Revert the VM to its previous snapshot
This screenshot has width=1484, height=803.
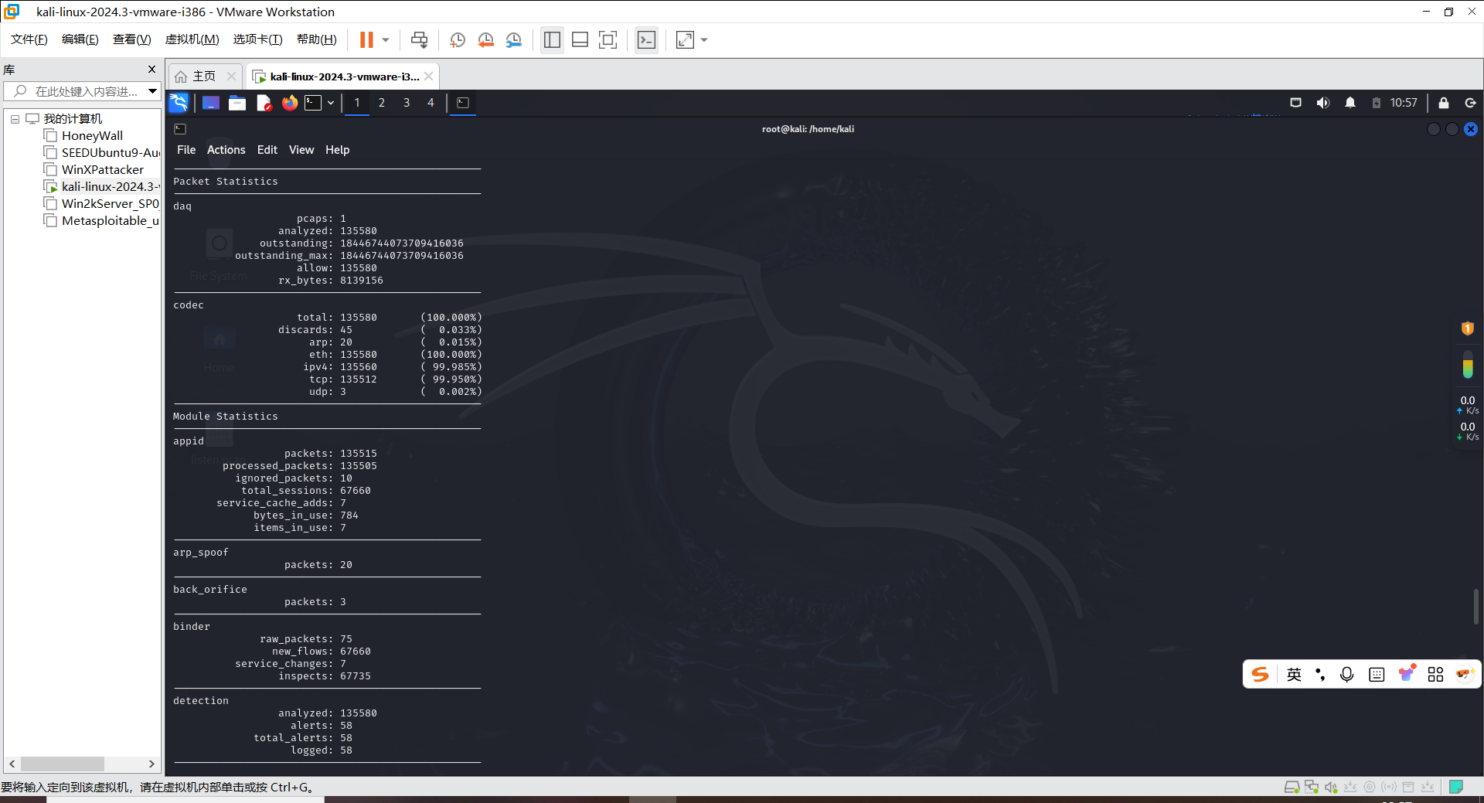(x=485, y=39)
